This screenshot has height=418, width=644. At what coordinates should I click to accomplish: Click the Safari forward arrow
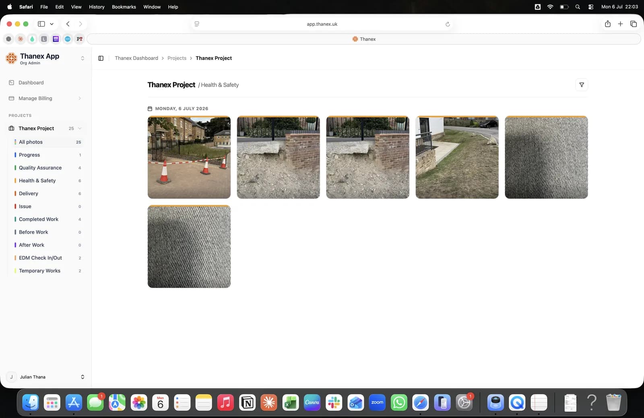(80, 24)
